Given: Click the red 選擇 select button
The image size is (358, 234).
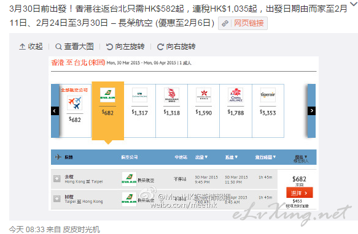Looking at the screenshot, I should pyautogui.click(x=299, y=193).
